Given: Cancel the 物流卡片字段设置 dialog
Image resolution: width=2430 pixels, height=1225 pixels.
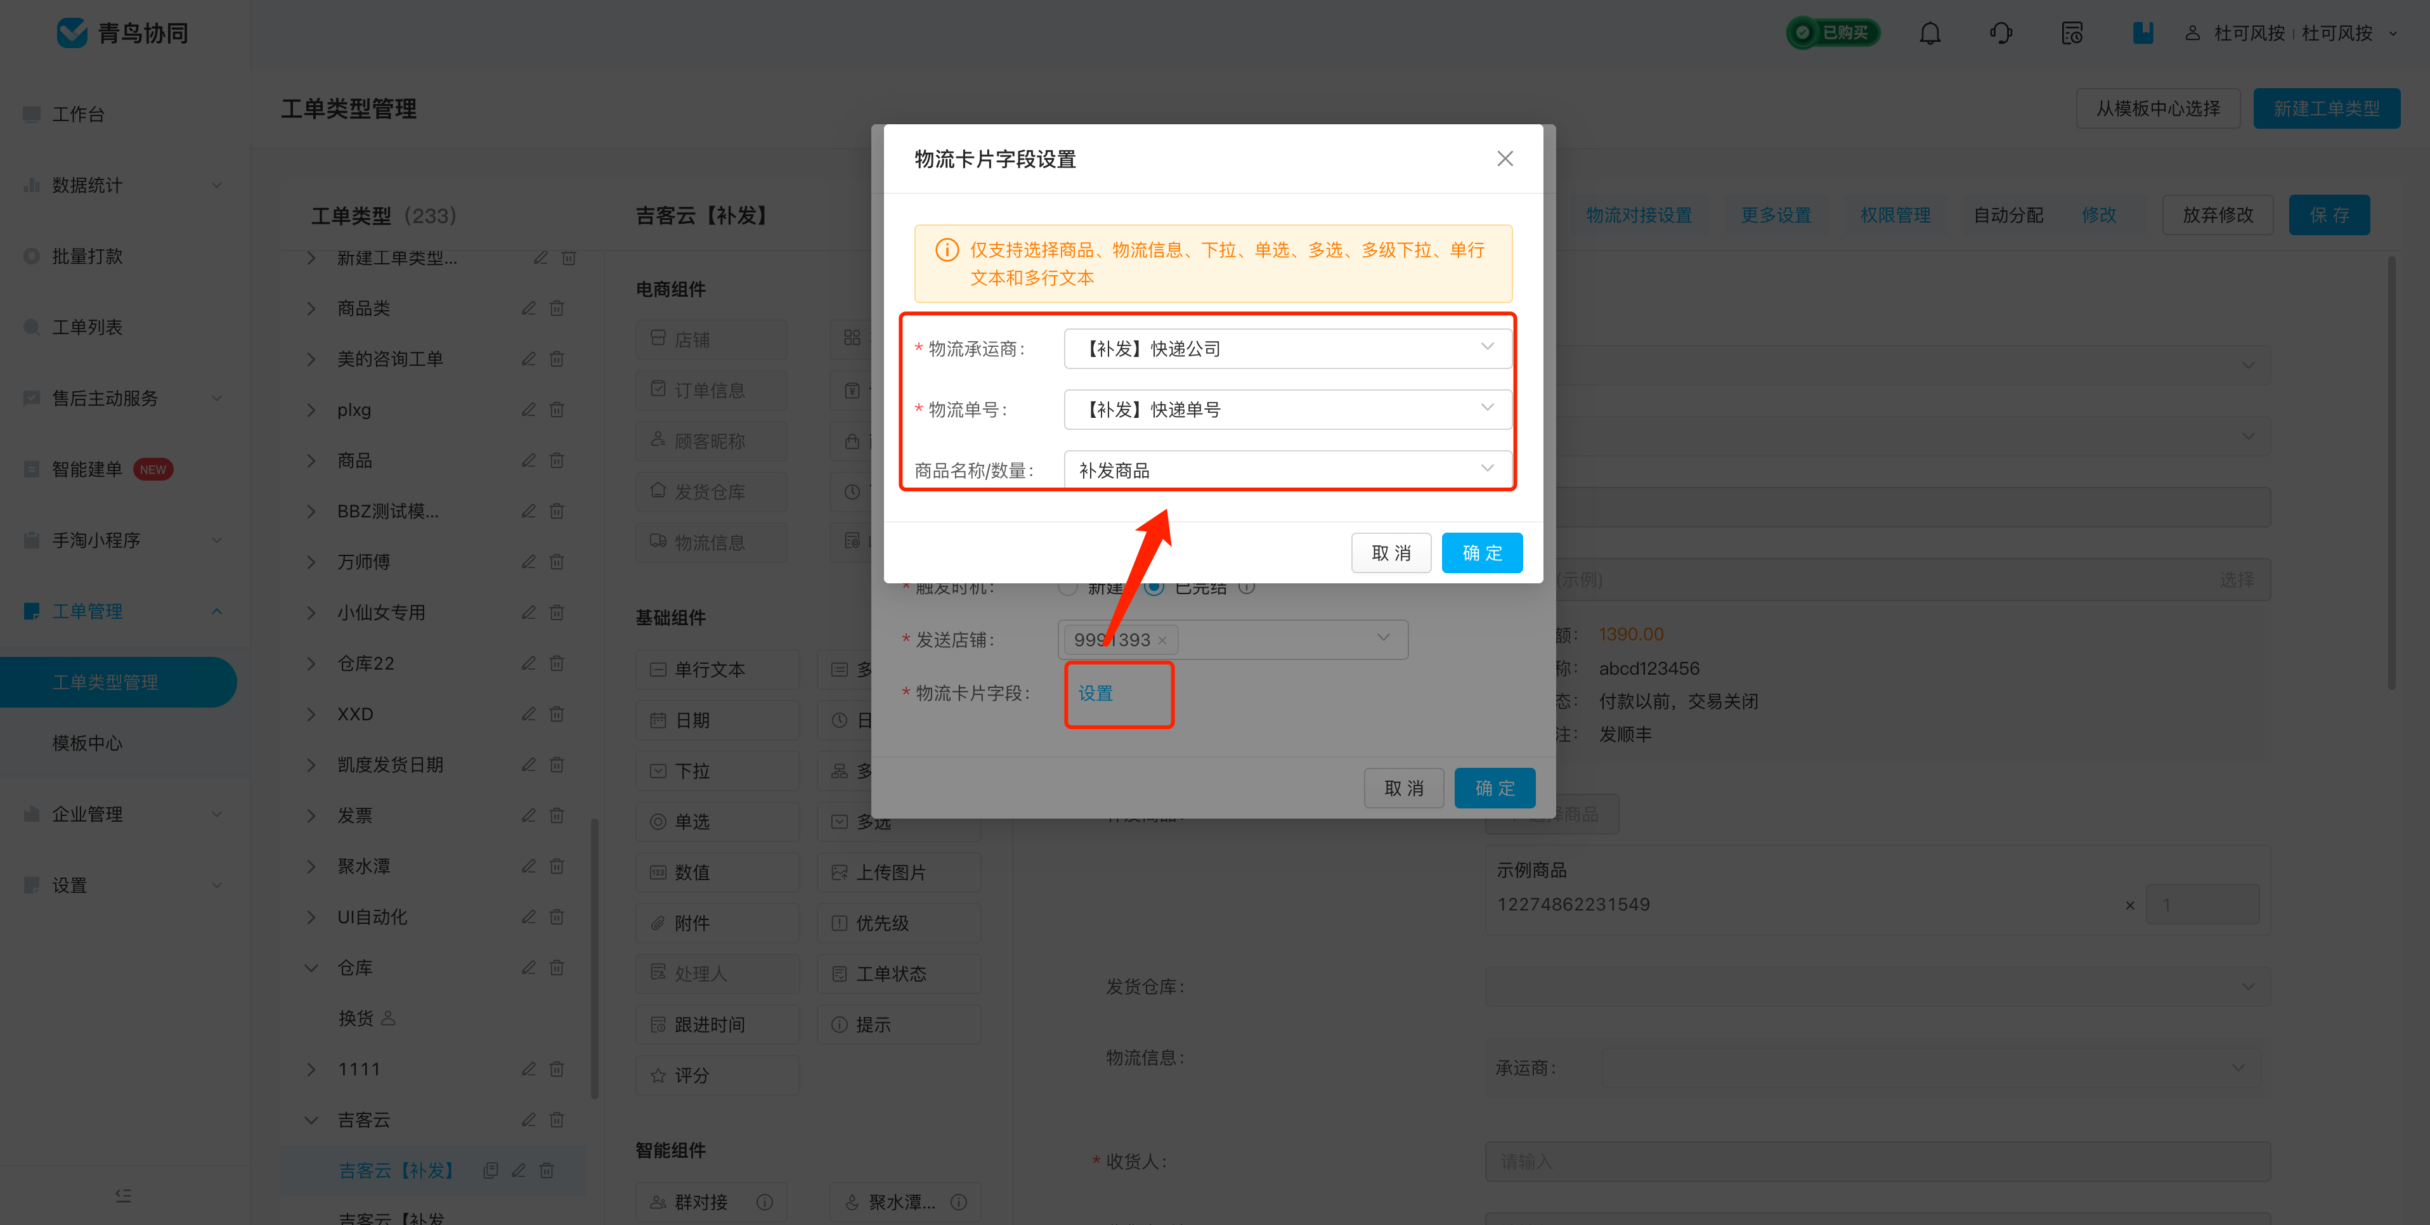Looking at the screenshot, I should tap(1391, 553).
